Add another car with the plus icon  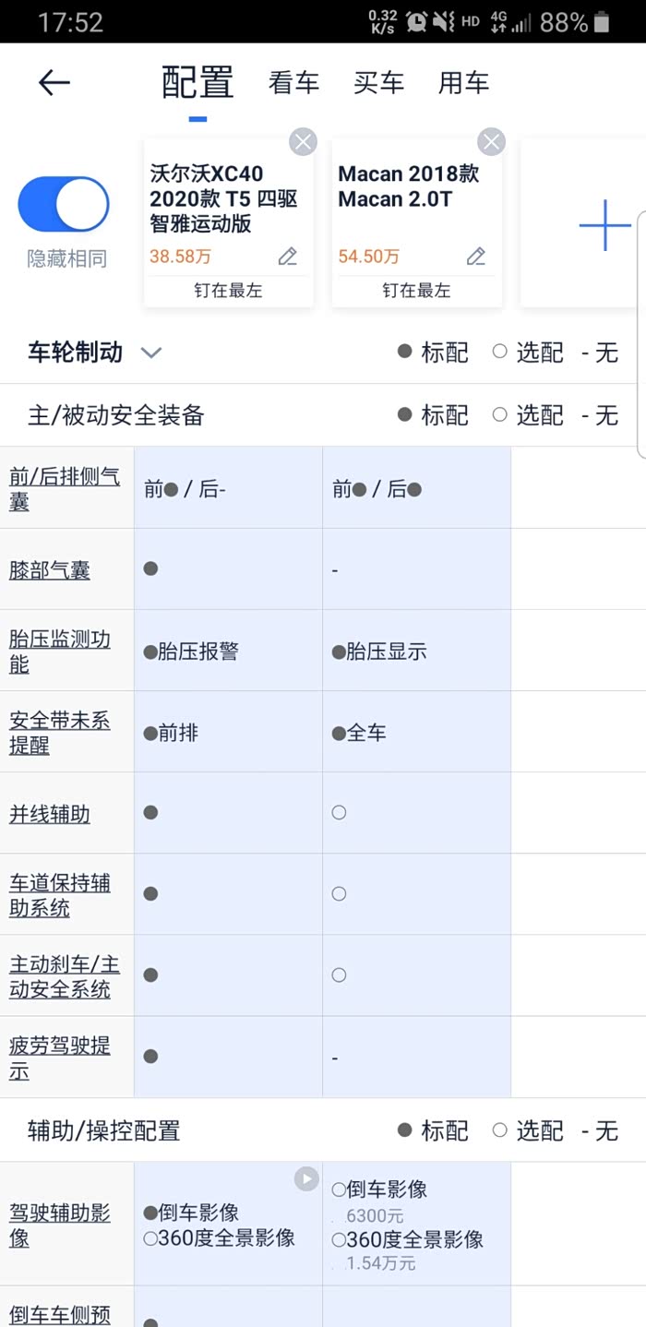[604, 224]
